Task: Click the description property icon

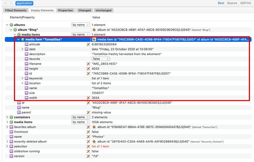Action: tap(27, 54)
